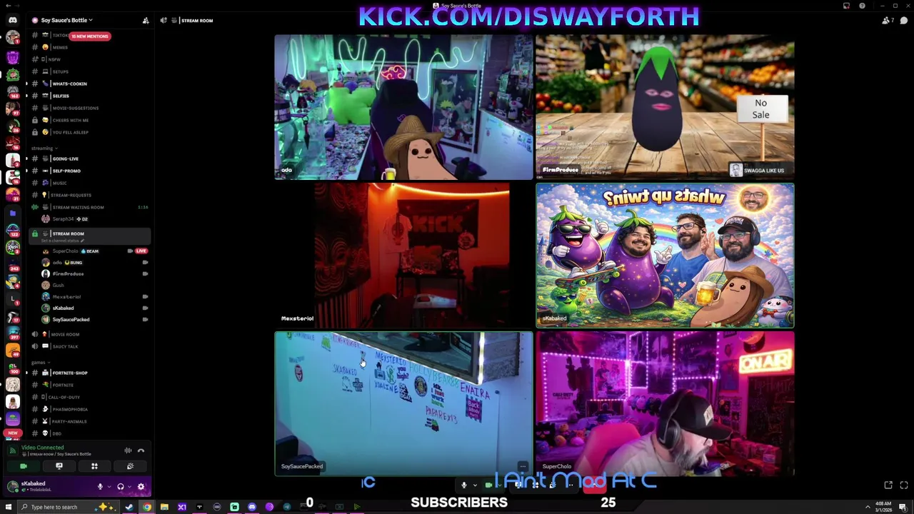This screenshot has height=514, width=914.
Task: Open the output device dropdown arrow
Action: pyautogui.click(x=129, y=487)
